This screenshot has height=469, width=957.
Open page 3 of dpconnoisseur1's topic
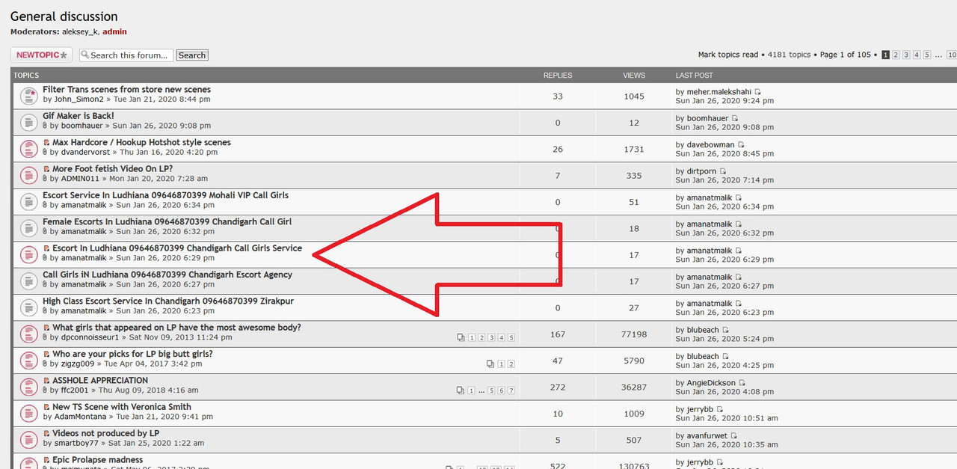491,338
